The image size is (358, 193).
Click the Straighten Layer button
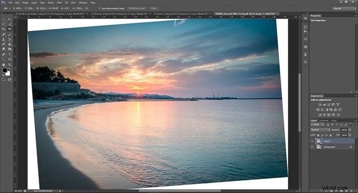click(137, 9)
